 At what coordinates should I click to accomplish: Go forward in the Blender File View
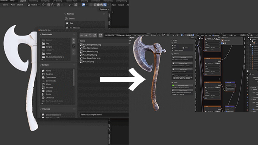point(86,35)
